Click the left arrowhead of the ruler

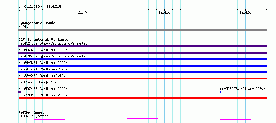pos(19,10)
